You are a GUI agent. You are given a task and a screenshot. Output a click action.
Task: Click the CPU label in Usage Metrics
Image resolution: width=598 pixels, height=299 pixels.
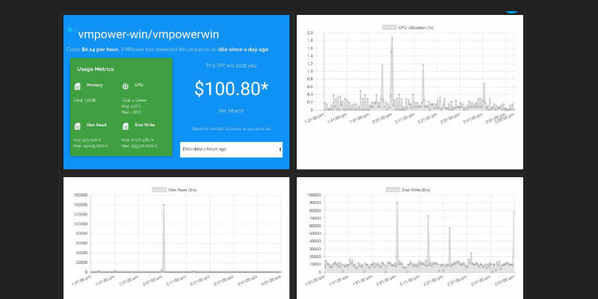pyautogui.click(x=139, y=85)
